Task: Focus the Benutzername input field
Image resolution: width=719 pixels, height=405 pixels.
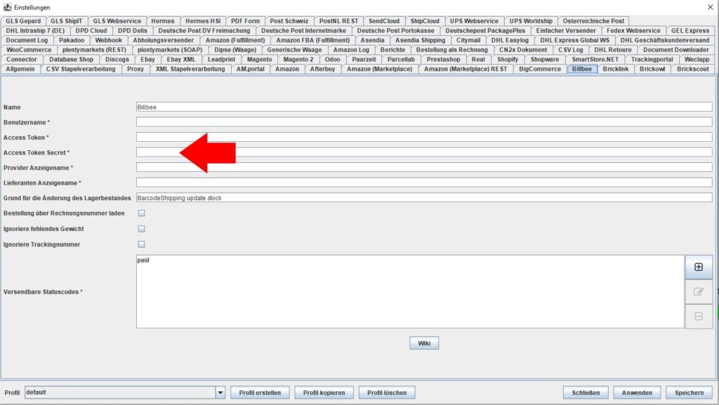Action: [x=424, y=122]
